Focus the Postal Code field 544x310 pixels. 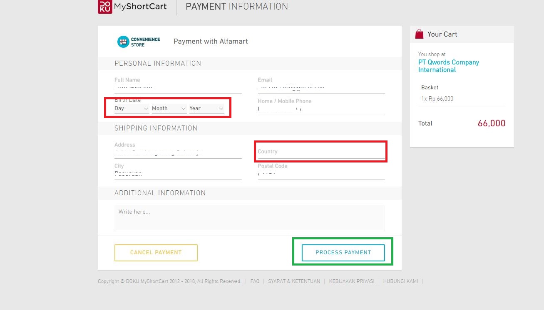point(321,174)
